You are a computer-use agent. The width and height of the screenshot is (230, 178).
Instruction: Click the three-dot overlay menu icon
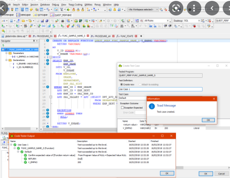click(194, 8)
